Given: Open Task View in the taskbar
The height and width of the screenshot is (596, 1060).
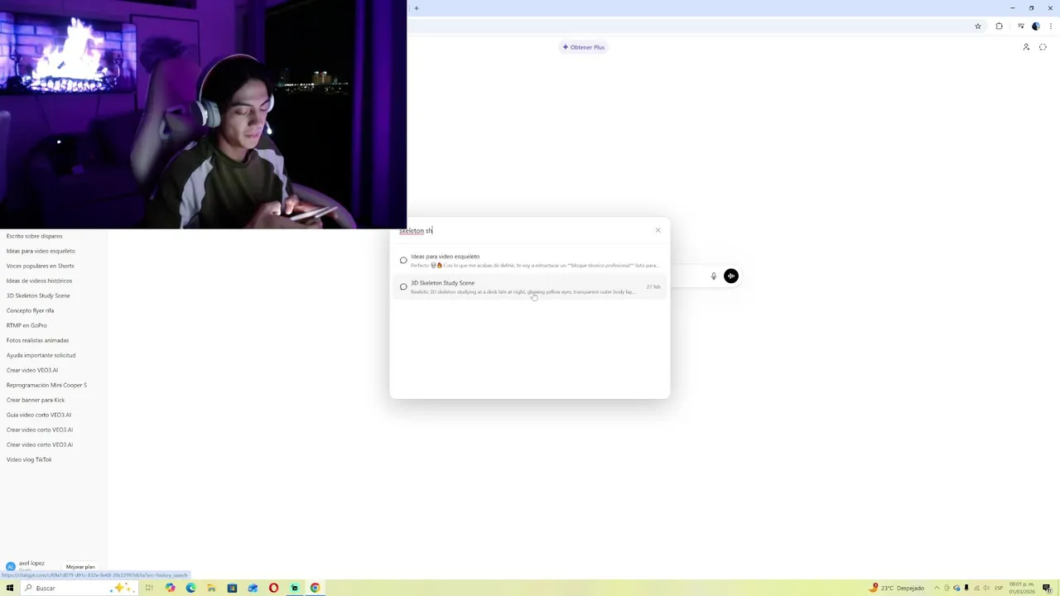Looking at the screenshot, I should pos(149,588).
